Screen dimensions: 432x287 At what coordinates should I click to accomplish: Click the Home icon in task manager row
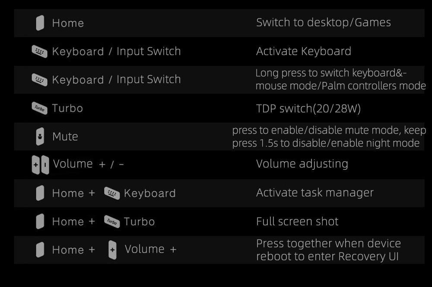pos(40,193)
